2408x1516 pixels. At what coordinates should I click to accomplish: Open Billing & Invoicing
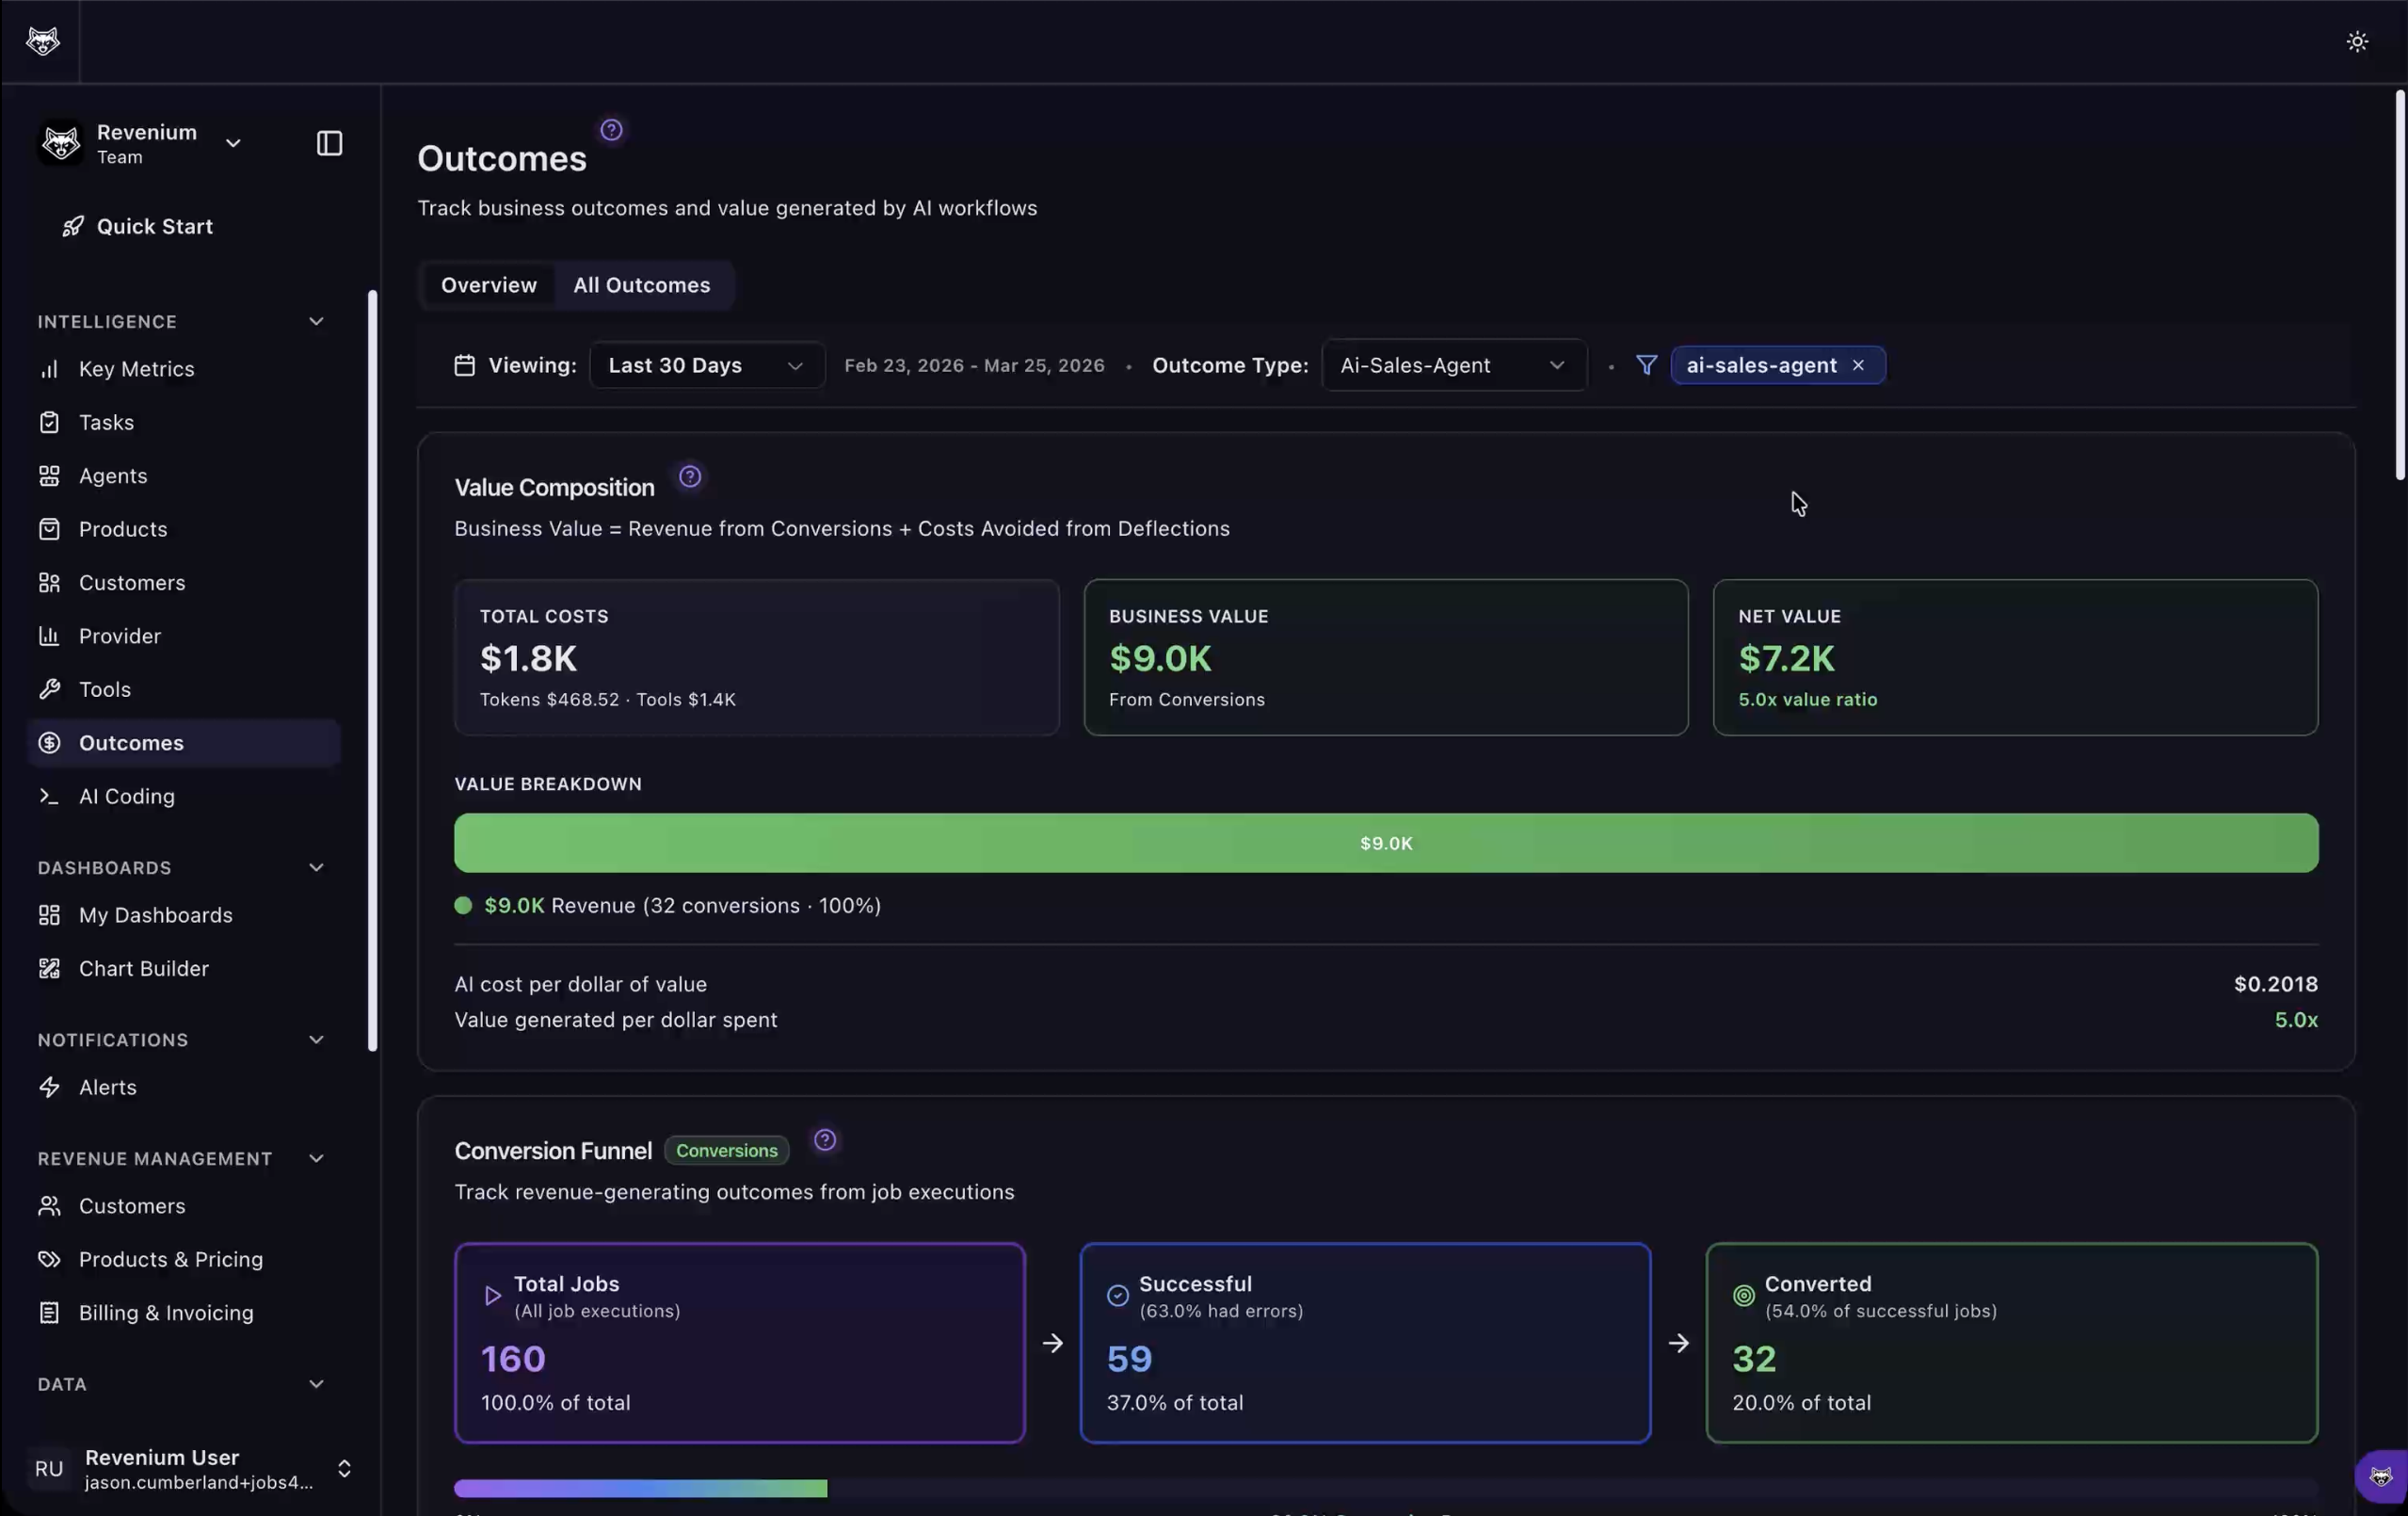[x=165, y=1313]
